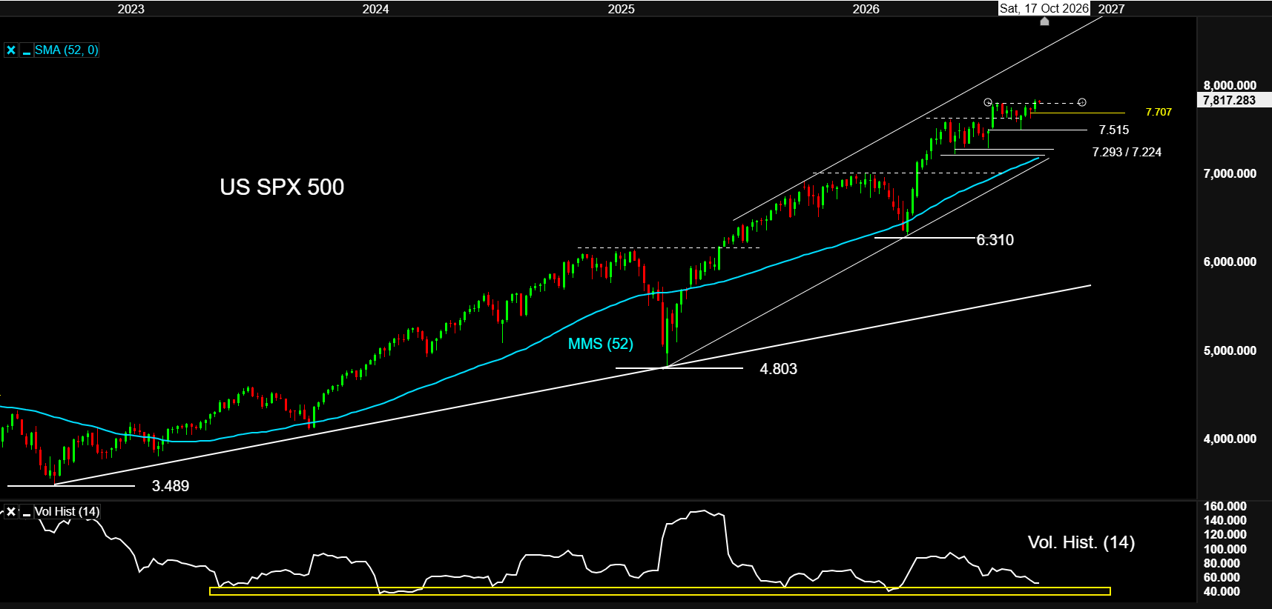Click the 6,000.000 price axis label
The width and height of the screenshot is (1272, 609).
[x=1230, y=262]
